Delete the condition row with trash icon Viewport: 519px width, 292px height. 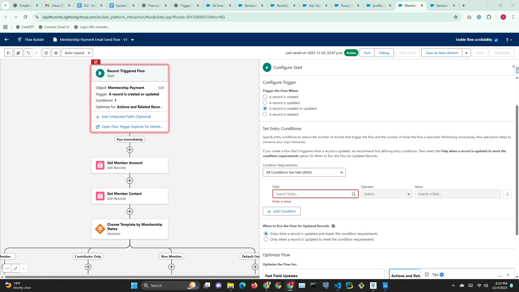[x=507, y=194]
